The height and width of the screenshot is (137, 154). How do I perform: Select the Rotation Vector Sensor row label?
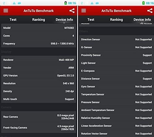(x=94, y=134)
